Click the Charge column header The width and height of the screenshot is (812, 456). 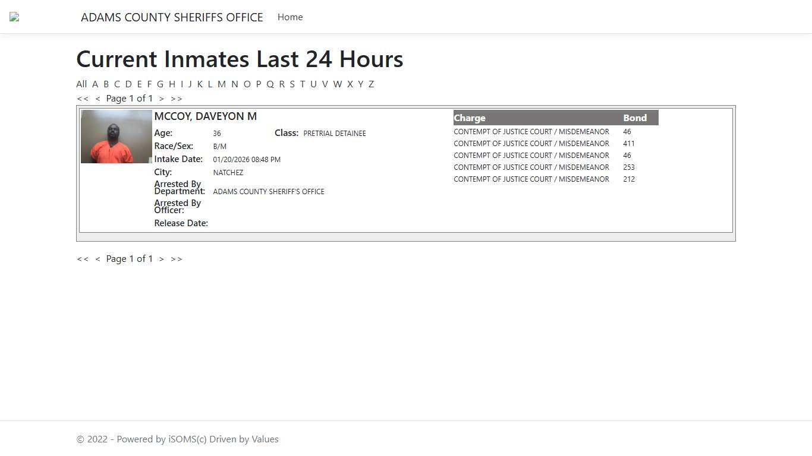tap(470, 118)
